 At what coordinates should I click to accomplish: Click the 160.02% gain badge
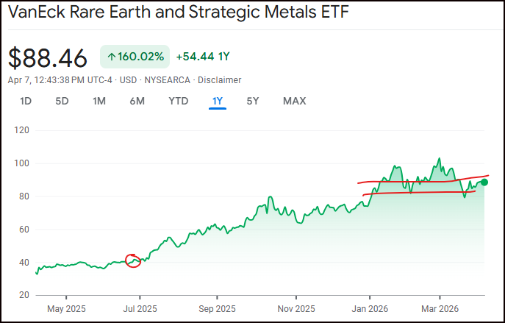point(135,57)
